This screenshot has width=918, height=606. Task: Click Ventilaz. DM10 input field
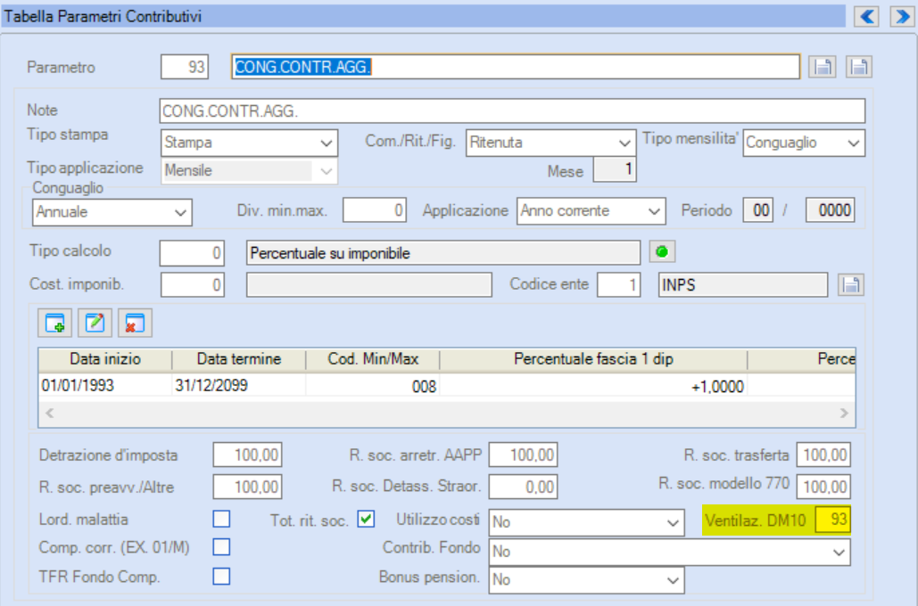(x=832, y=520)
